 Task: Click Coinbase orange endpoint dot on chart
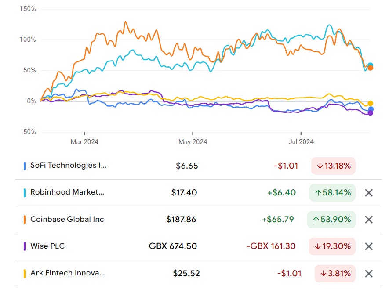[371, 68]
